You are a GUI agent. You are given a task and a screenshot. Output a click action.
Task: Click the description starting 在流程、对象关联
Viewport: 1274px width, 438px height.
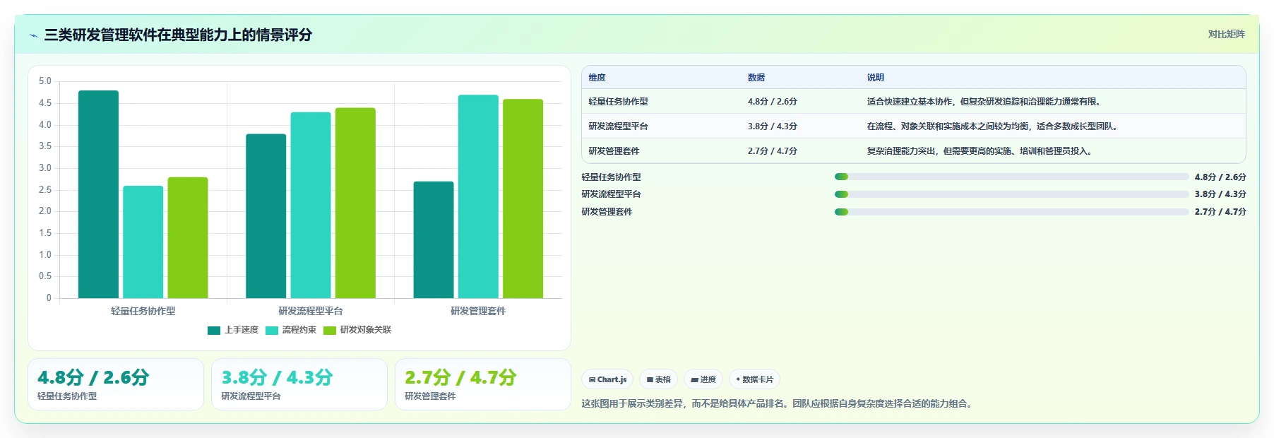click(994, 126)
